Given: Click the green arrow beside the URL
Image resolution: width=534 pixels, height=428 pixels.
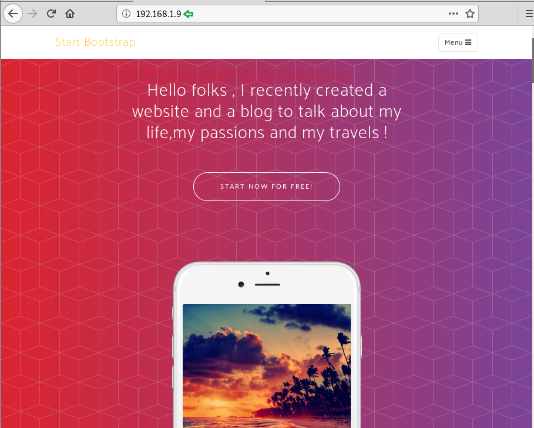Looking at the screenshot, I should (x=189, y=14).
